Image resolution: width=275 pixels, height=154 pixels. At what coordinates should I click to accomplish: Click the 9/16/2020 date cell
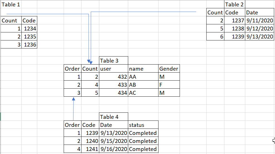coord(113,149)
